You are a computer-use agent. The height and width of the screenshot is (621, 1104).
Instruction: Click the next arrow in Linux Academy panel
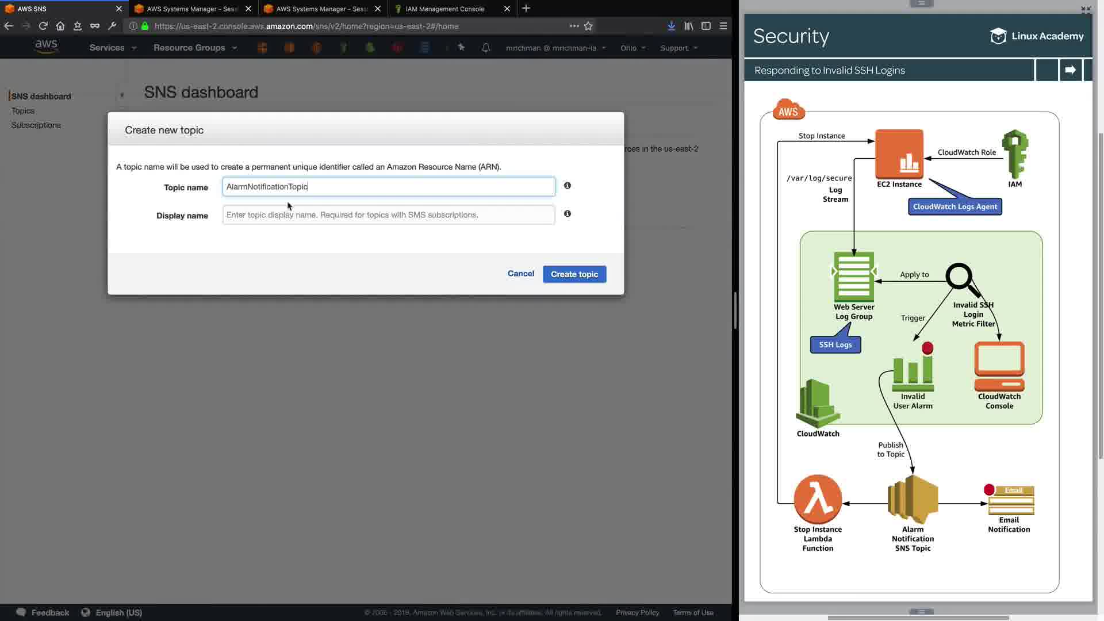click(x=1070, y=70)
